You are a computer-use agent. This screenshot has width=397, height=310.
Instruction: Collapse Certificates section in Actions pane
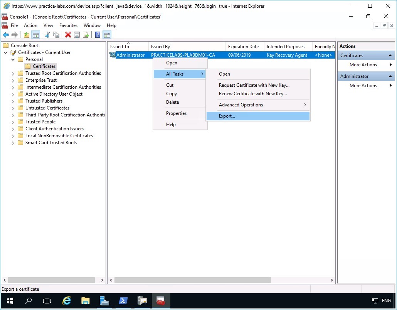tap(390, 55)
